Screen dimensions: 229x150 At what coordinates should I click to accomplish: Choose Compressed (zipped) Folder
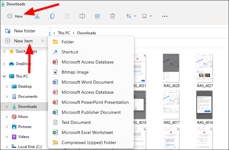(x=91, y=143)
